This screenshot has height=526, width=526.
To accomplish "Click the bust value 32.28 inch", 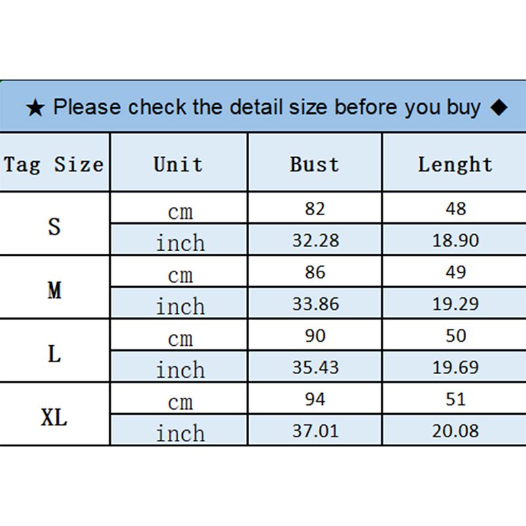I will (316, 241).
